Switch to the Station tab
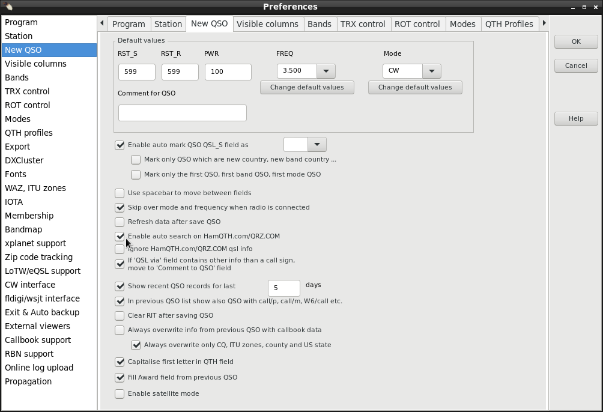 [168, 24]
